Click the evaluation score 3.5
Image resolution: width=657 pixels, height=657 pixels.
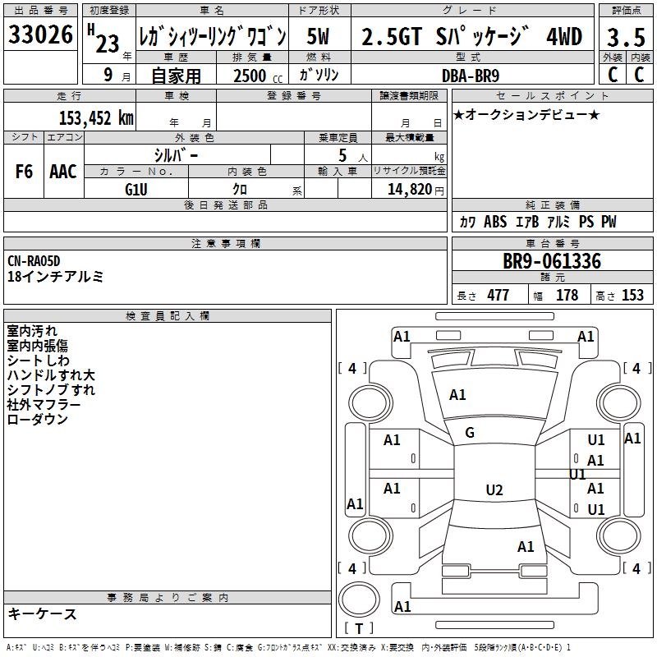(626, 37)
